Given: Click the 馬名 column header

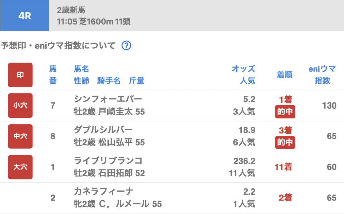Looking at the screenshot, I should point(81,69).
